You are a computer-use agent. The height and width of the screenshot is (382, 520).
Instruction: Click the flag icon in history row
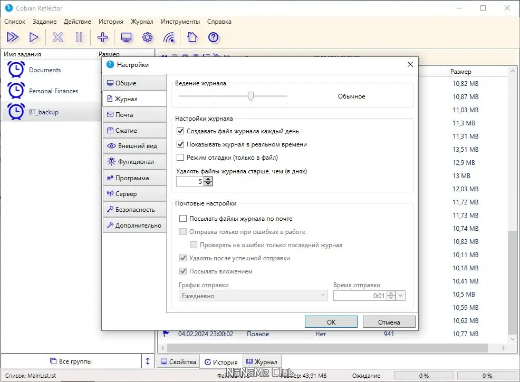tap(166, 333)
